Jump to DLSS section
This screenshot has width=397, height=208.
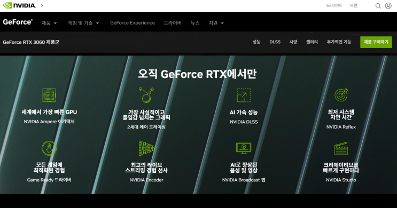[275, 42]
